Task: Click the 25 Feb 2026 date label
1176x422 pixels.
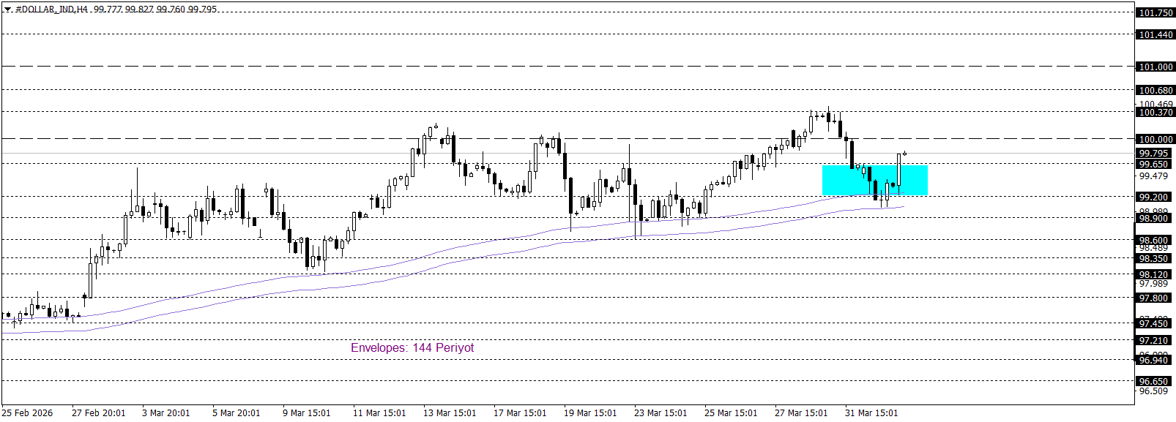Action: click(28, 412)
